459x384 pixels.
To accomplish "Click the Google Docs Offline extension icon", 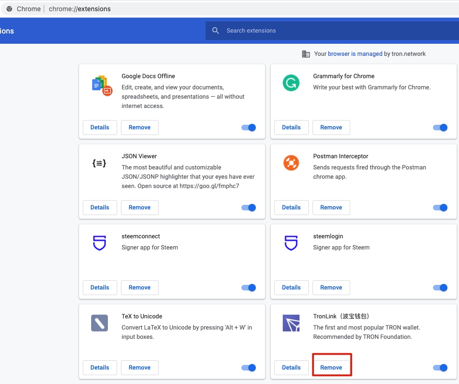I will point(102,86).
